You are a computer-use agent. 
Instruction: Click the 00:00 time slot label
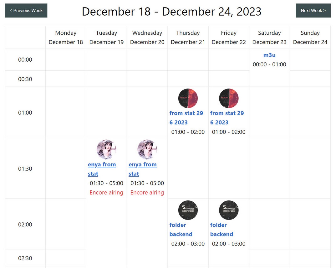pos(25,59)
